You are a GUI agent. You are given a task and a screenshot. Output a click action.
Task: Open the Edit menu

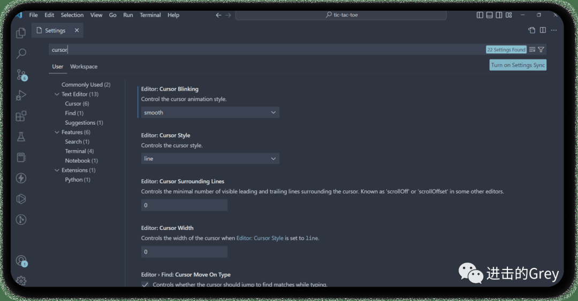click(x=49, y=15)
